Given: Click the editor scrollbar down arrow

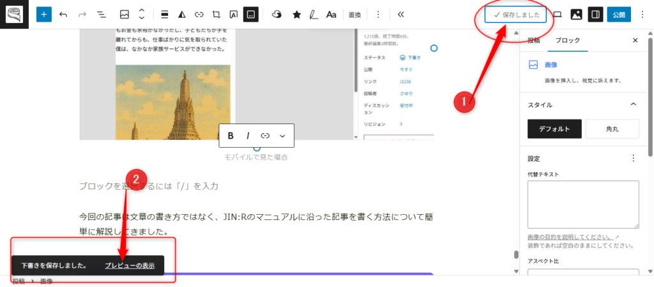Looking at the screenshot, I should [x=516, y=271].
